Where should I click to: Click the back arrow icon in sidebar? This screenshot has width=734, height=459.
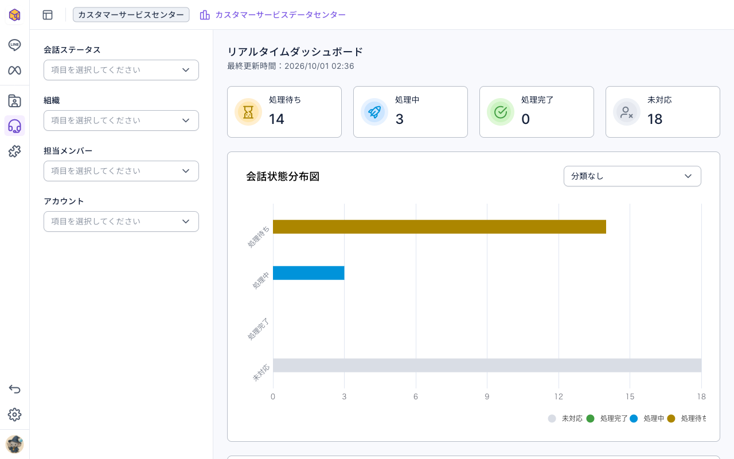click(14, 390)
